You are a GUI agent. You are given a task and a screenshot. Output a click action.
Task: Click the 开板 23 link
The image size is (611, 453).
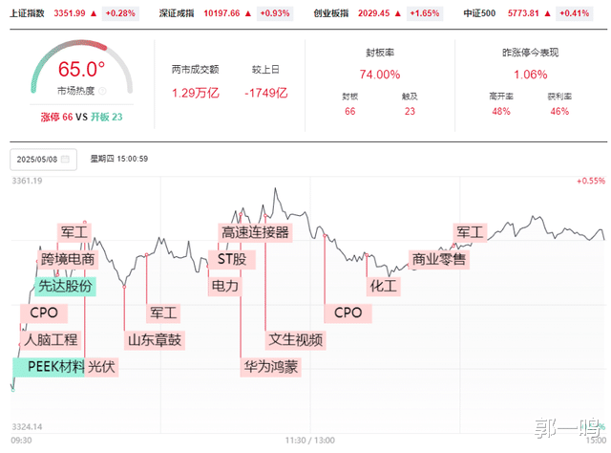(x=106, y=117)
